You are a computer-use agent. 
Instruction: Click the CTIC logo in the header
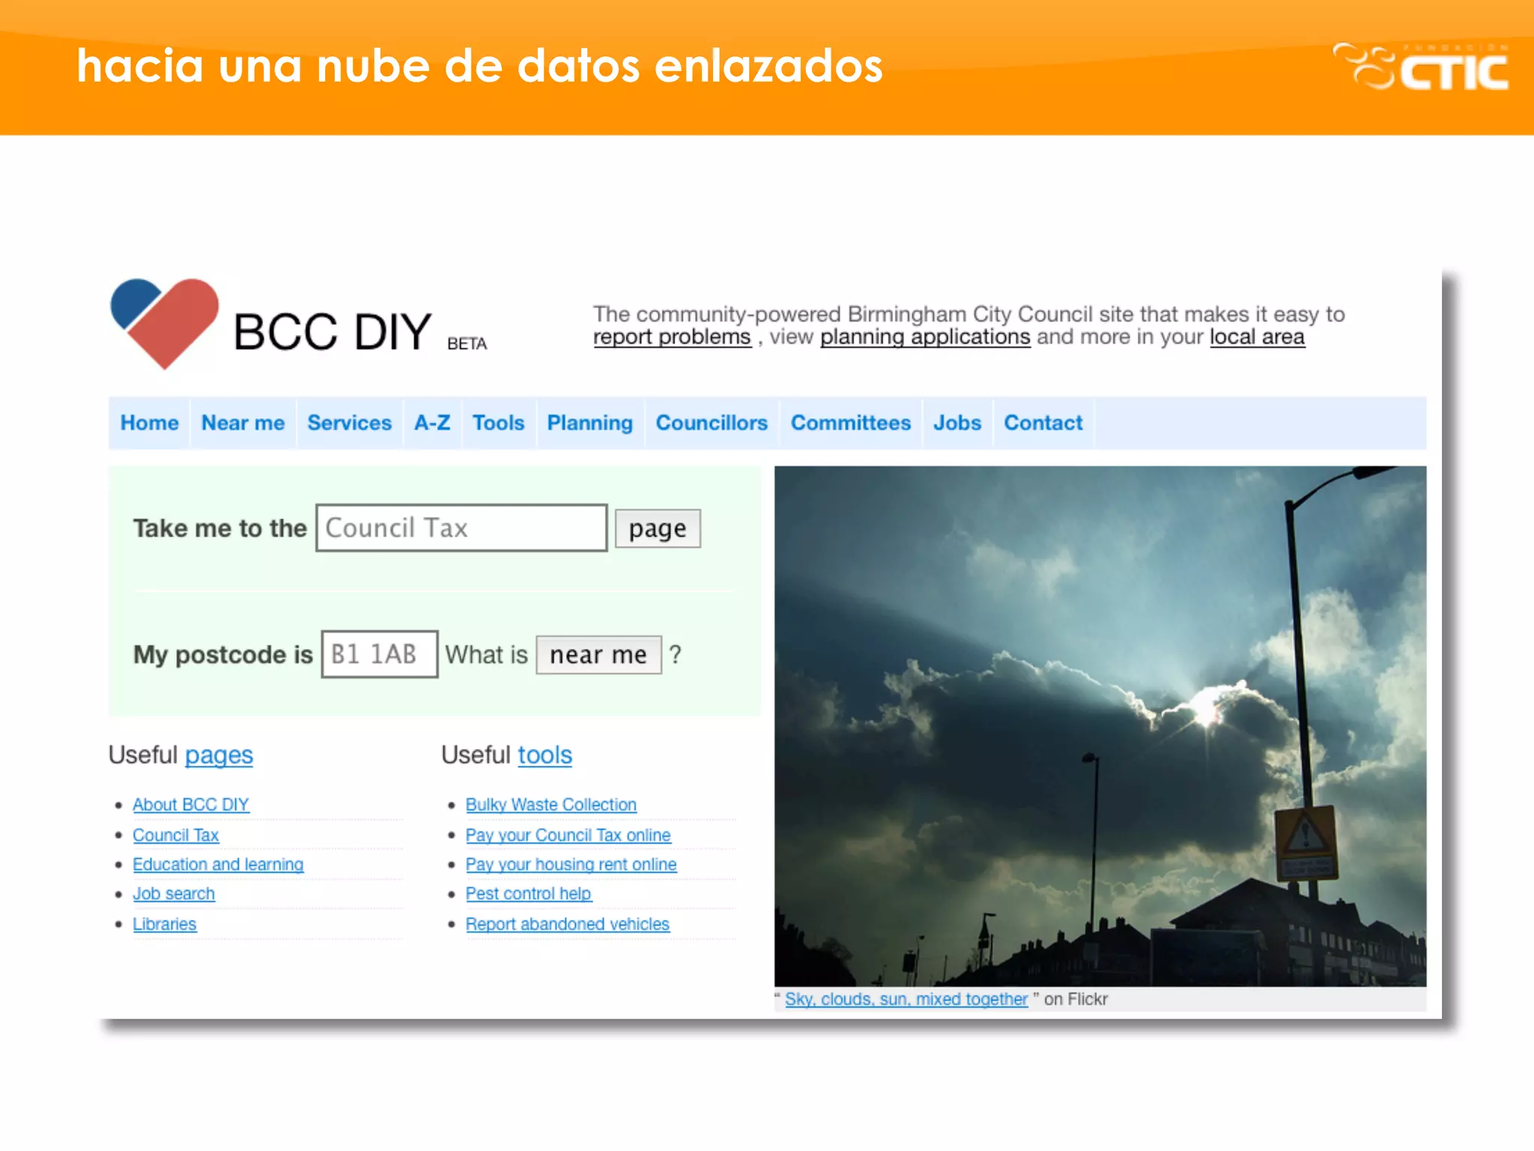pos(1420,67)
